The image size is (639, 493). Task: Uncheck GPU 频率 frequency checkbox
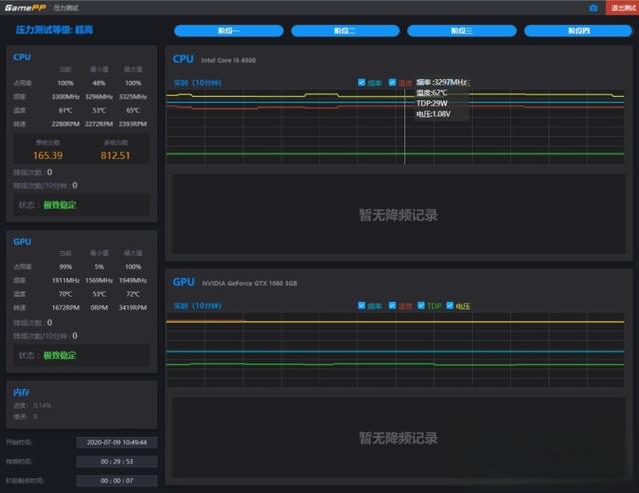point(362,305)
